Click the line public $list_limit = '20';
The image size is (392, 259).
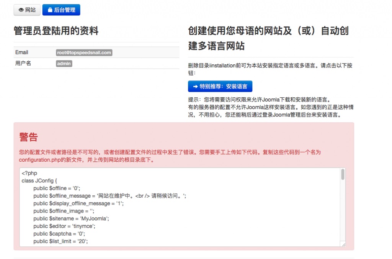60,241
